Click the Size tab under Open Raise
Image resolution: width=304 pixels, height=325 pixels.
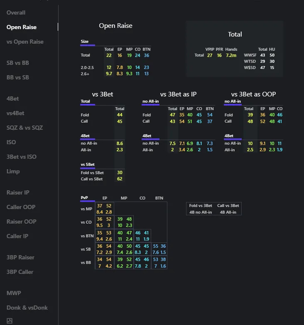(x=85, y=42)
